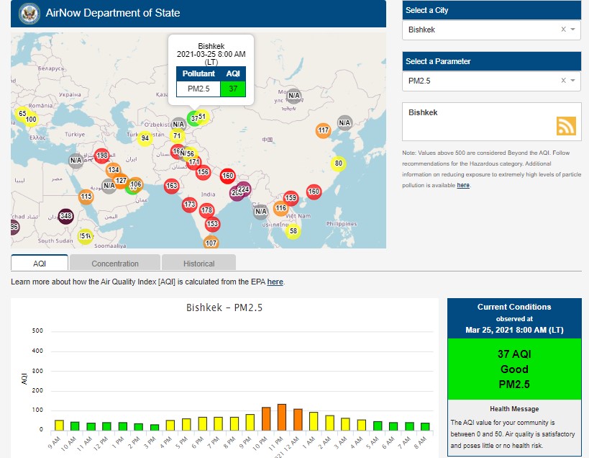Switch to the Concentration tab
The width and height of the screenshot is (589, 458).
coord(115,264)
